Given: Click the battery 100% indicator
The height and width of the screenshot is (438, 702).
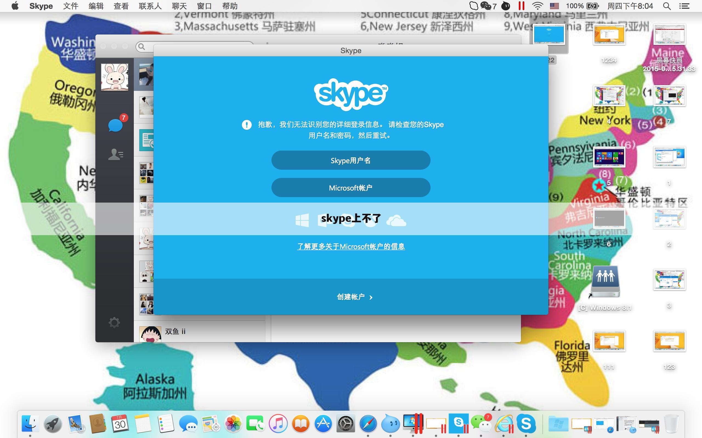Looking at the screenshot, I should (582, 6).
